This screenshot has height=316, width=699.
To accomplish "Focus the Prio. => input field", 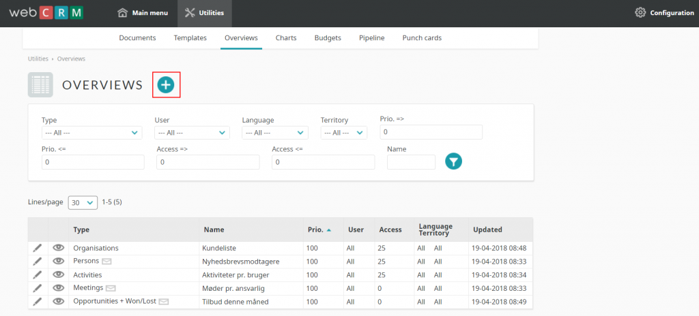I will pos(431,132).
